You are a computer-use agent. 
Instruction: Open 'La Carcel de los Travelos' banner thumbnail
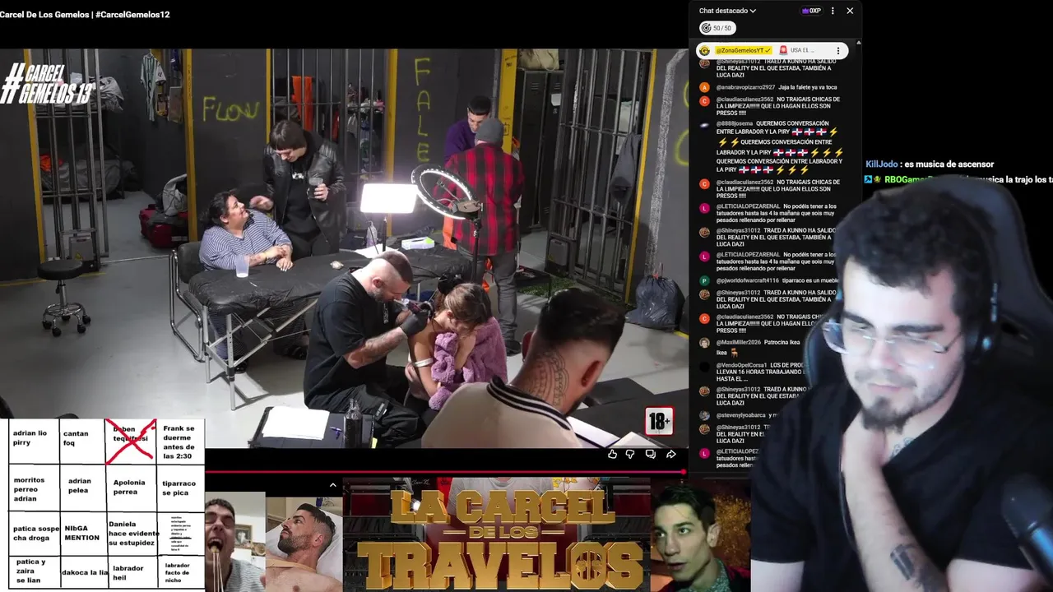click(x=496, y=535)
